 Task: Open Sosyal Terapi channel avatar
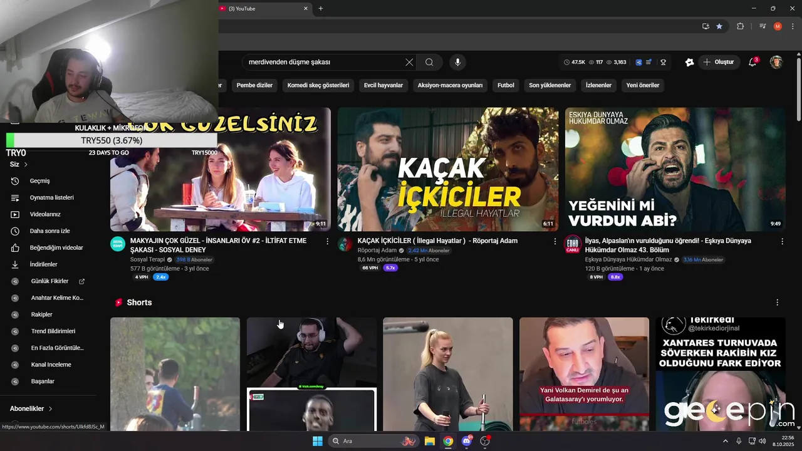[118, 244]
